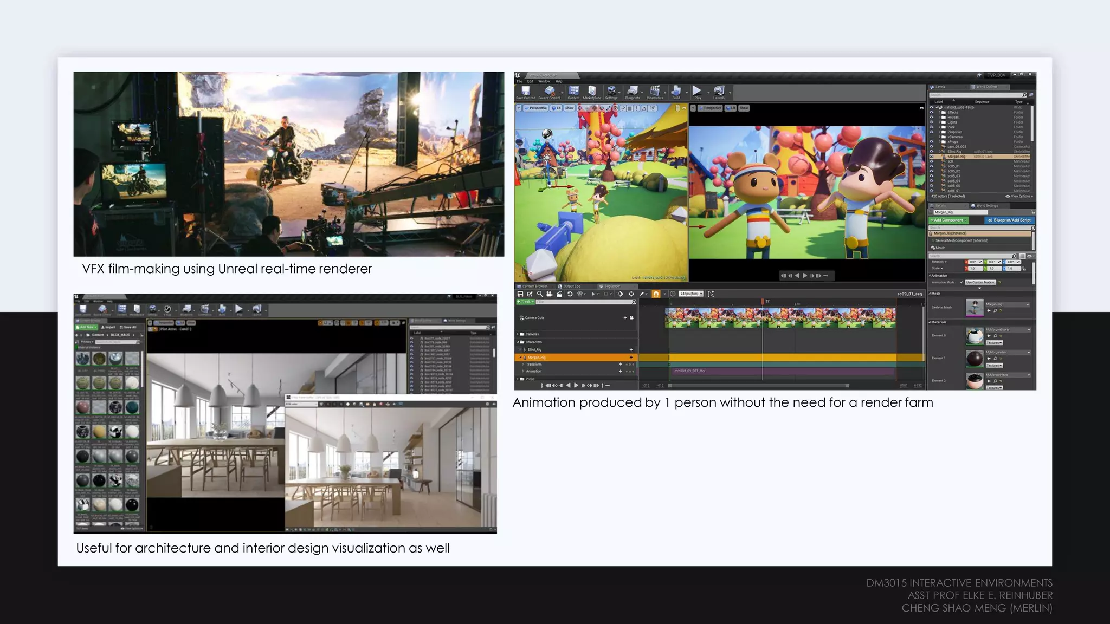Open View Options in World Outliner
This screenshot has width=1110, height=624.
[1019, 196]
